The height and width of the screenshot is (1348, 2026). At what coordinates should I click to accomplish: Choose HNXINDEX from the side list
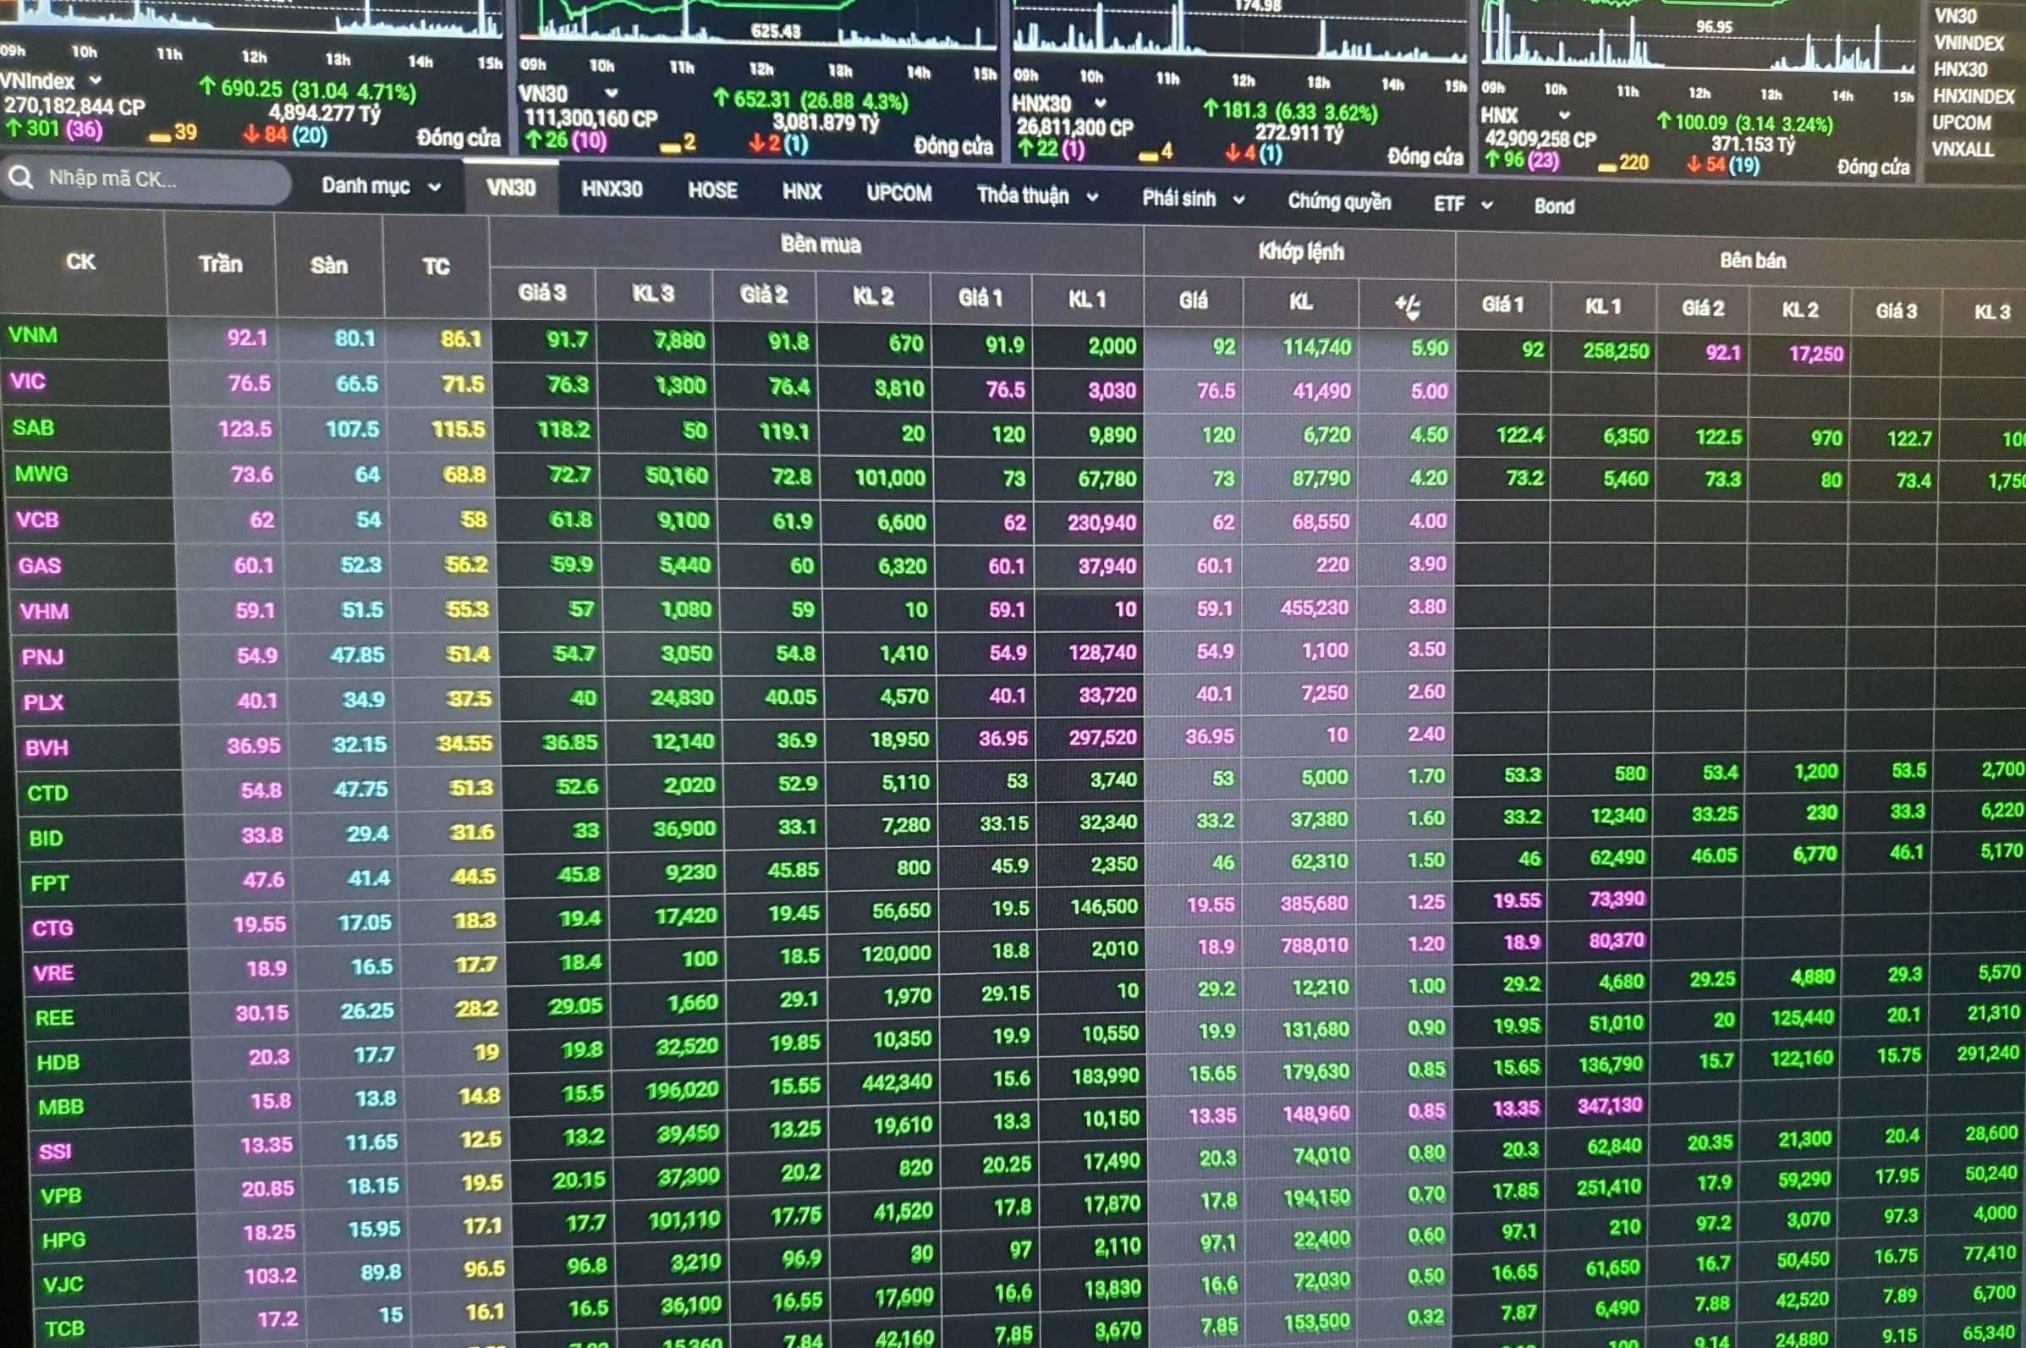point(1973,96)
